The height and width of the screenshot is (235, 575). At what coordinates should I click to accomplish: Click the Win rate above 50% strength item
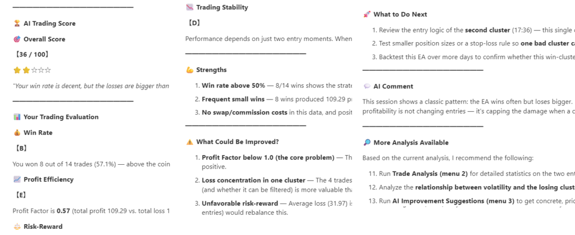point(233,85)
